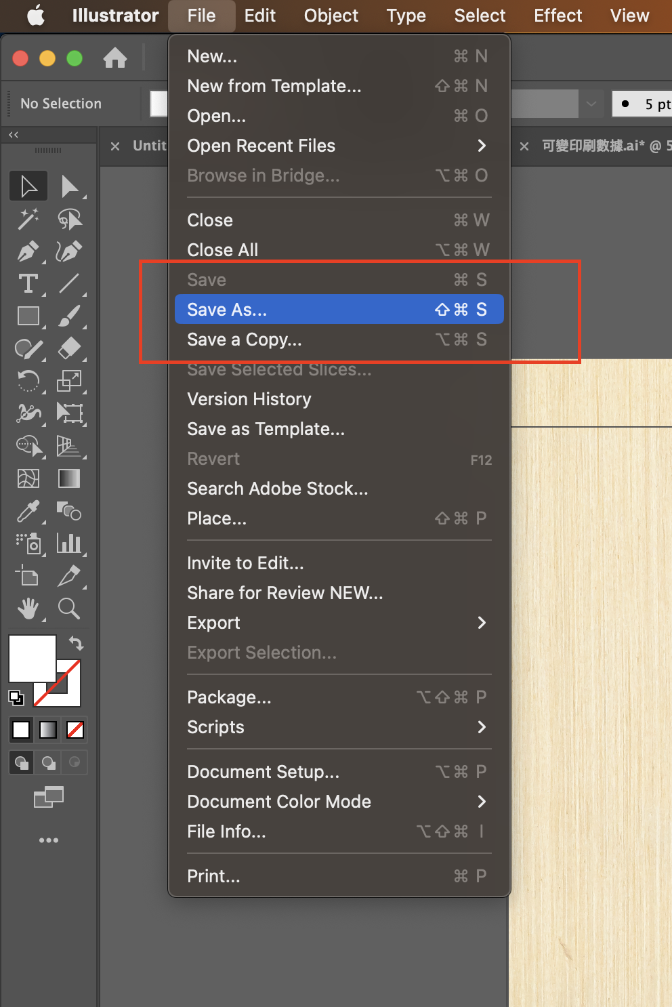Viewport: 672px width, 1007px height.
Task: Activate the Slice tool
Action: [x=70, y=576]
